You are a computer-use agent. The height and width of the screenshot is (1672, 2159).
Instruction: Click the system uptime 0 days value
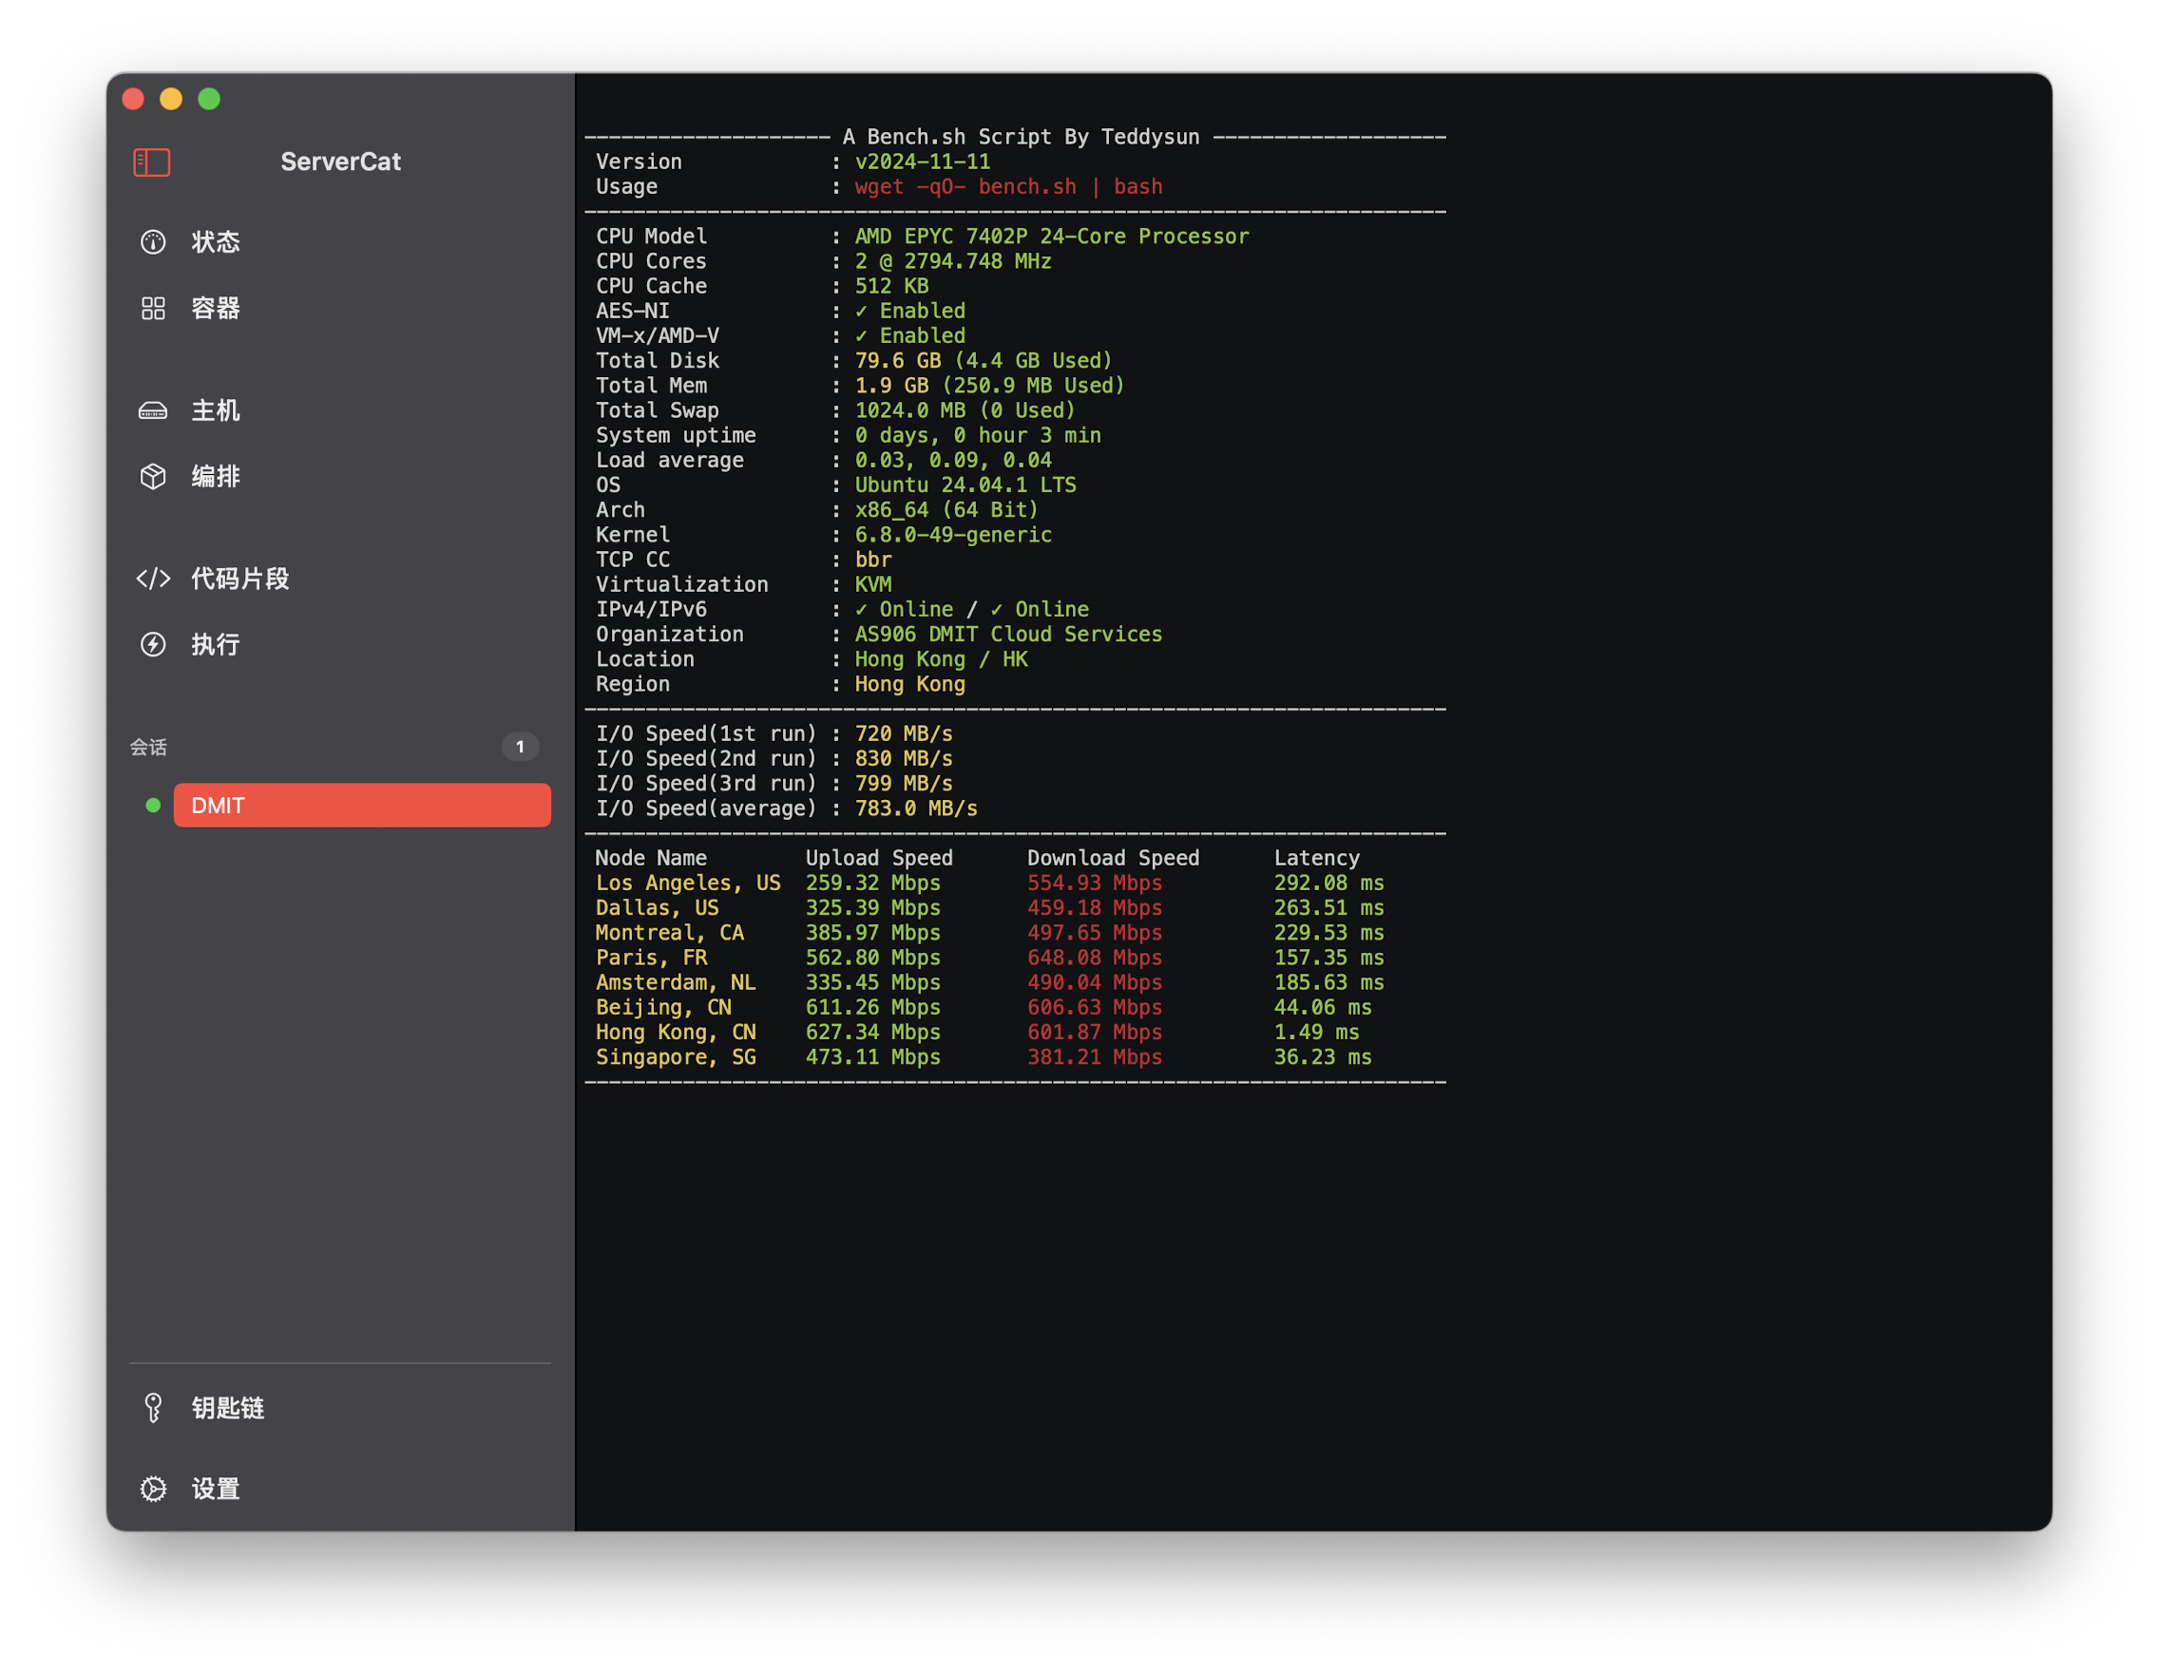tap(978, 436)
